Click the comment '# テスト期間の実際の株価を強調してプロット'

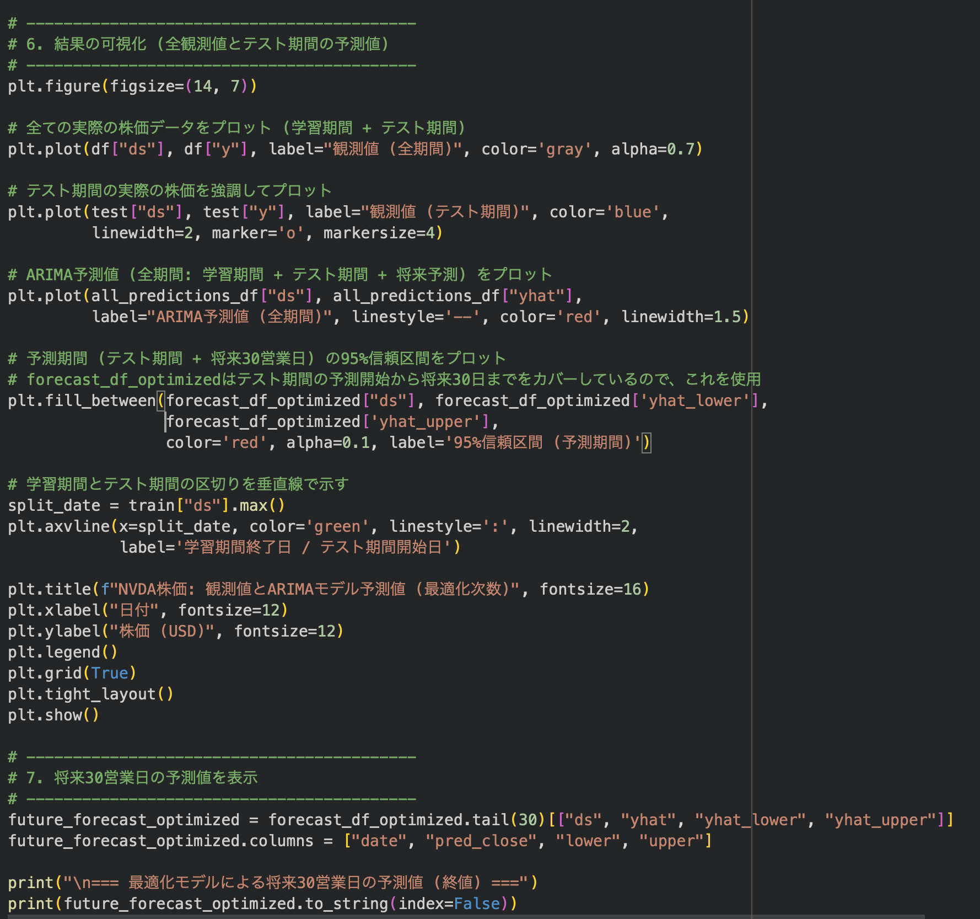[x=170, y=191]
